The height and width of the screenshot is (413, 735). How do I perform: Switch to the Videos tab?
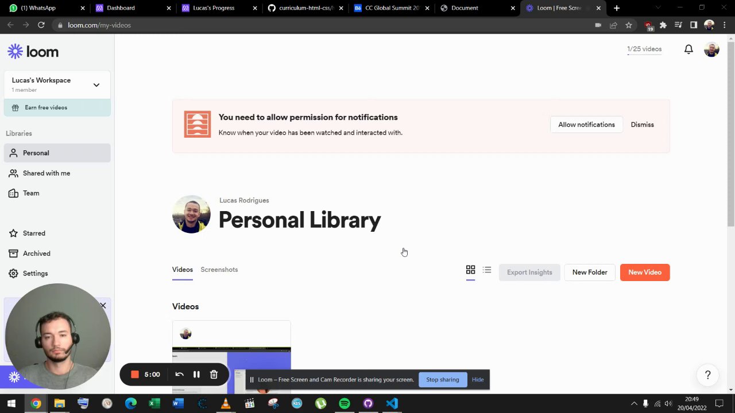tap(182, 270)
